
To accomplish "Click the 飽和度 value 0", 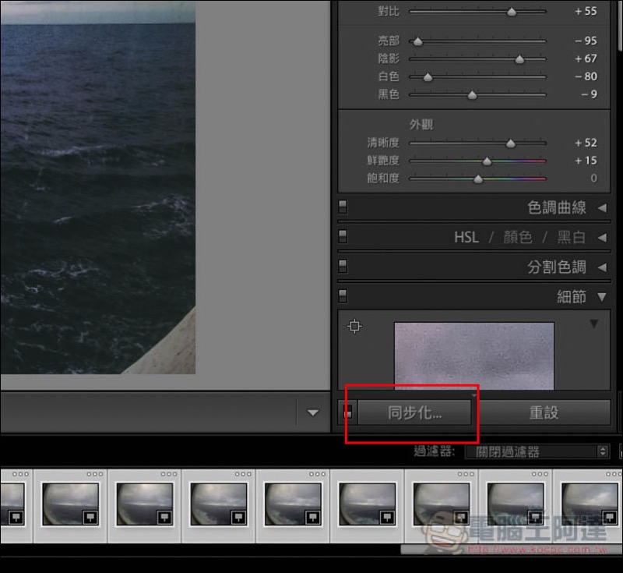I will [593, 179].
